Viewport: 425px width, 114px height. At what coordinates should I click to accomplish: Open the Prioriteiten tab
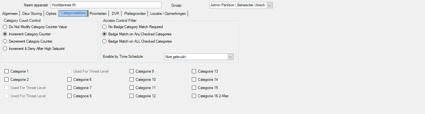pyautogui.click(x=98, y=14)
